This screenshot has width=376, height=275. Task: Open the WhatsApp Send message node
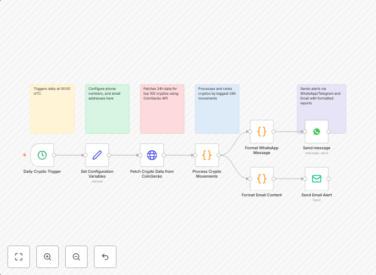[x=317, y=132]
